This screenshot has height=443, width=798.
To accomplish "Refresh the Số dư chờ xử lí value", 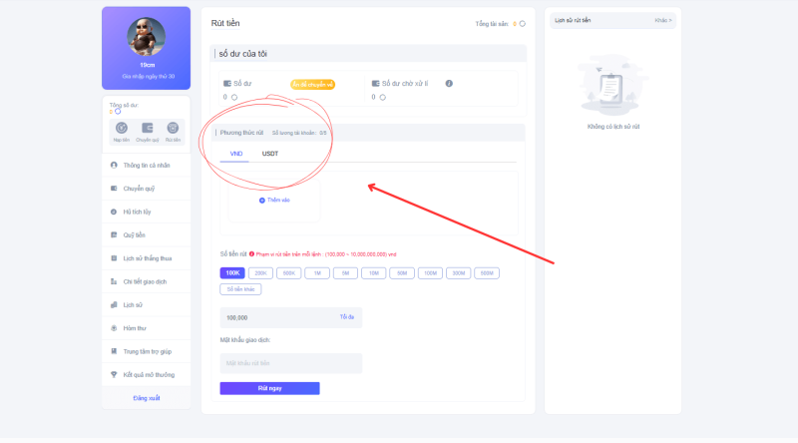I will click(383, 97).
